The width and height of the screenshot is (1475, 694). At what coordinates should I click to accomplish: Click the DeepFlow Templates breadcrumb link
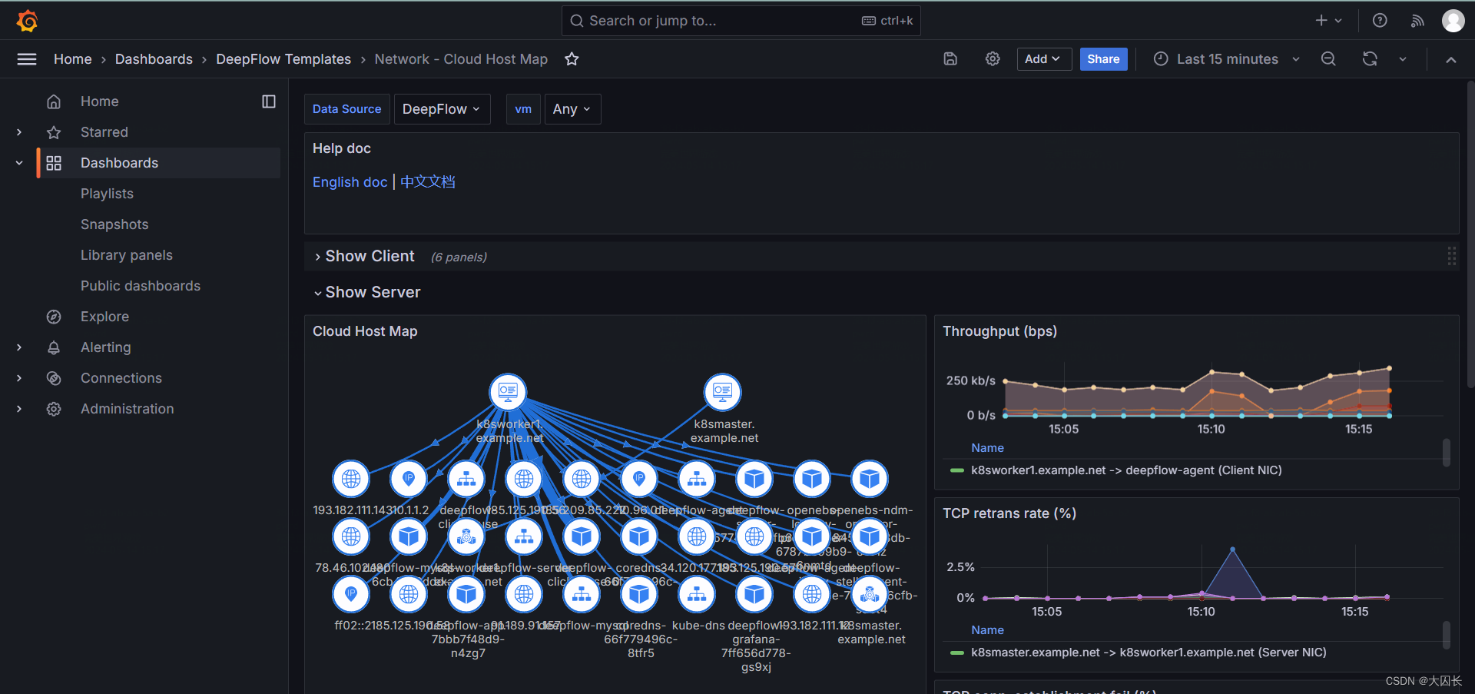click(283, 59)
